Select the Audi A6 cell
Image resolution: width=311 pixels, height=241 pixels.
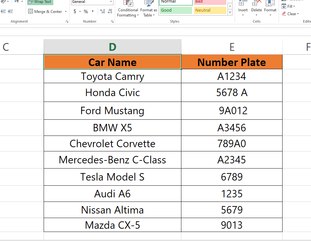pyautogui.click(x=113, y=193)
